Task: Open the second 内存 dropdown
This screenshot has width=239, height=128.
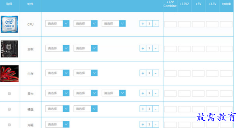Action: tap(86, 73)
